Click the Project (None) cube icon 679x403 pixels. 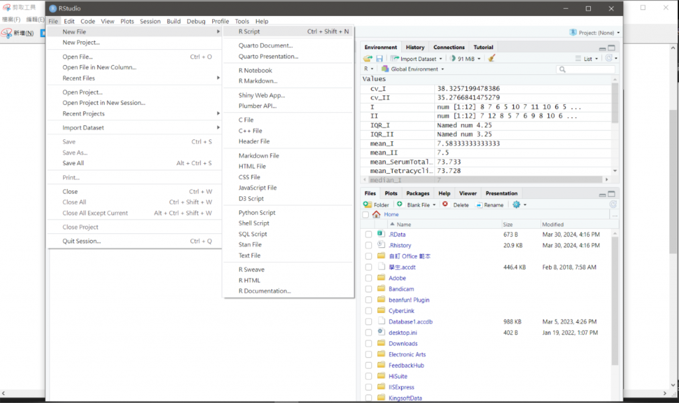click(573, 32)
